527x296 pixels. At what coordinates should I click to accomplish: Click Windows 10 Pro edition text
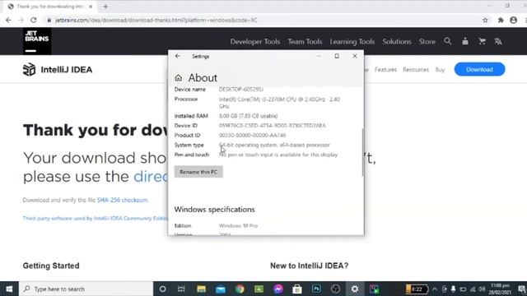pyautogui.click(x=238, y=226)
